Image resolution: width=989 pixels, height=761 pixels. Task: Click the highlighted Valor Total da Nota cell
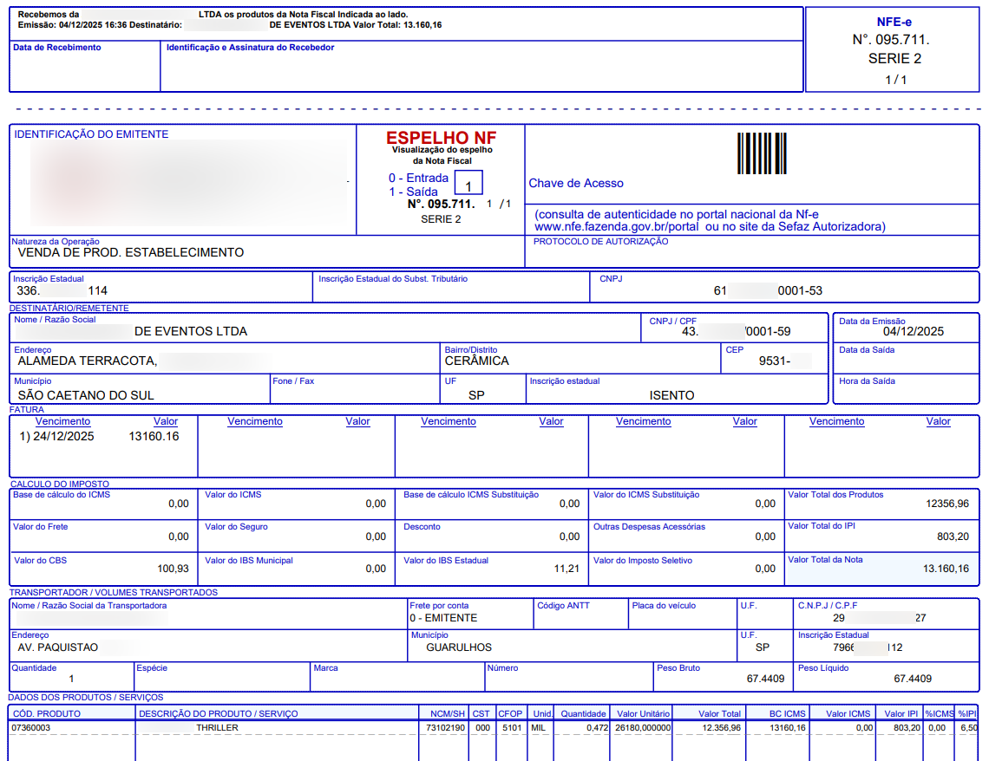881,569
